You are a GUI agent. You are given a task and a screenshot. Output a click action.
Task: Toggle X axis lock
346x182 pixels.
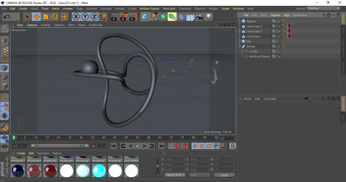pos(76,17)
